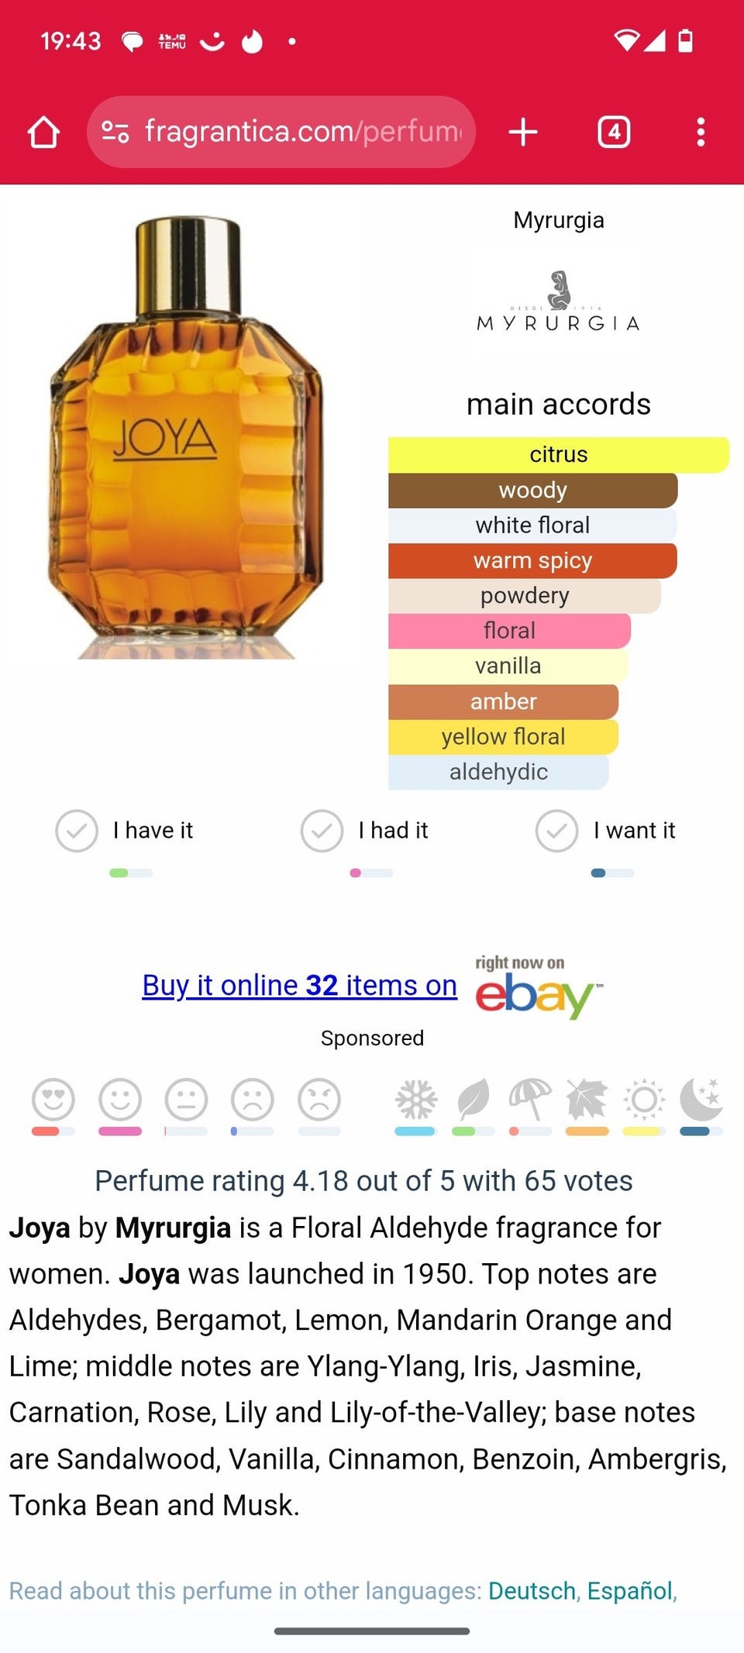This screenshot has height=1653, width=744.
Task: Vote fall with the maple leaf icon
Action: (587, 1099)
